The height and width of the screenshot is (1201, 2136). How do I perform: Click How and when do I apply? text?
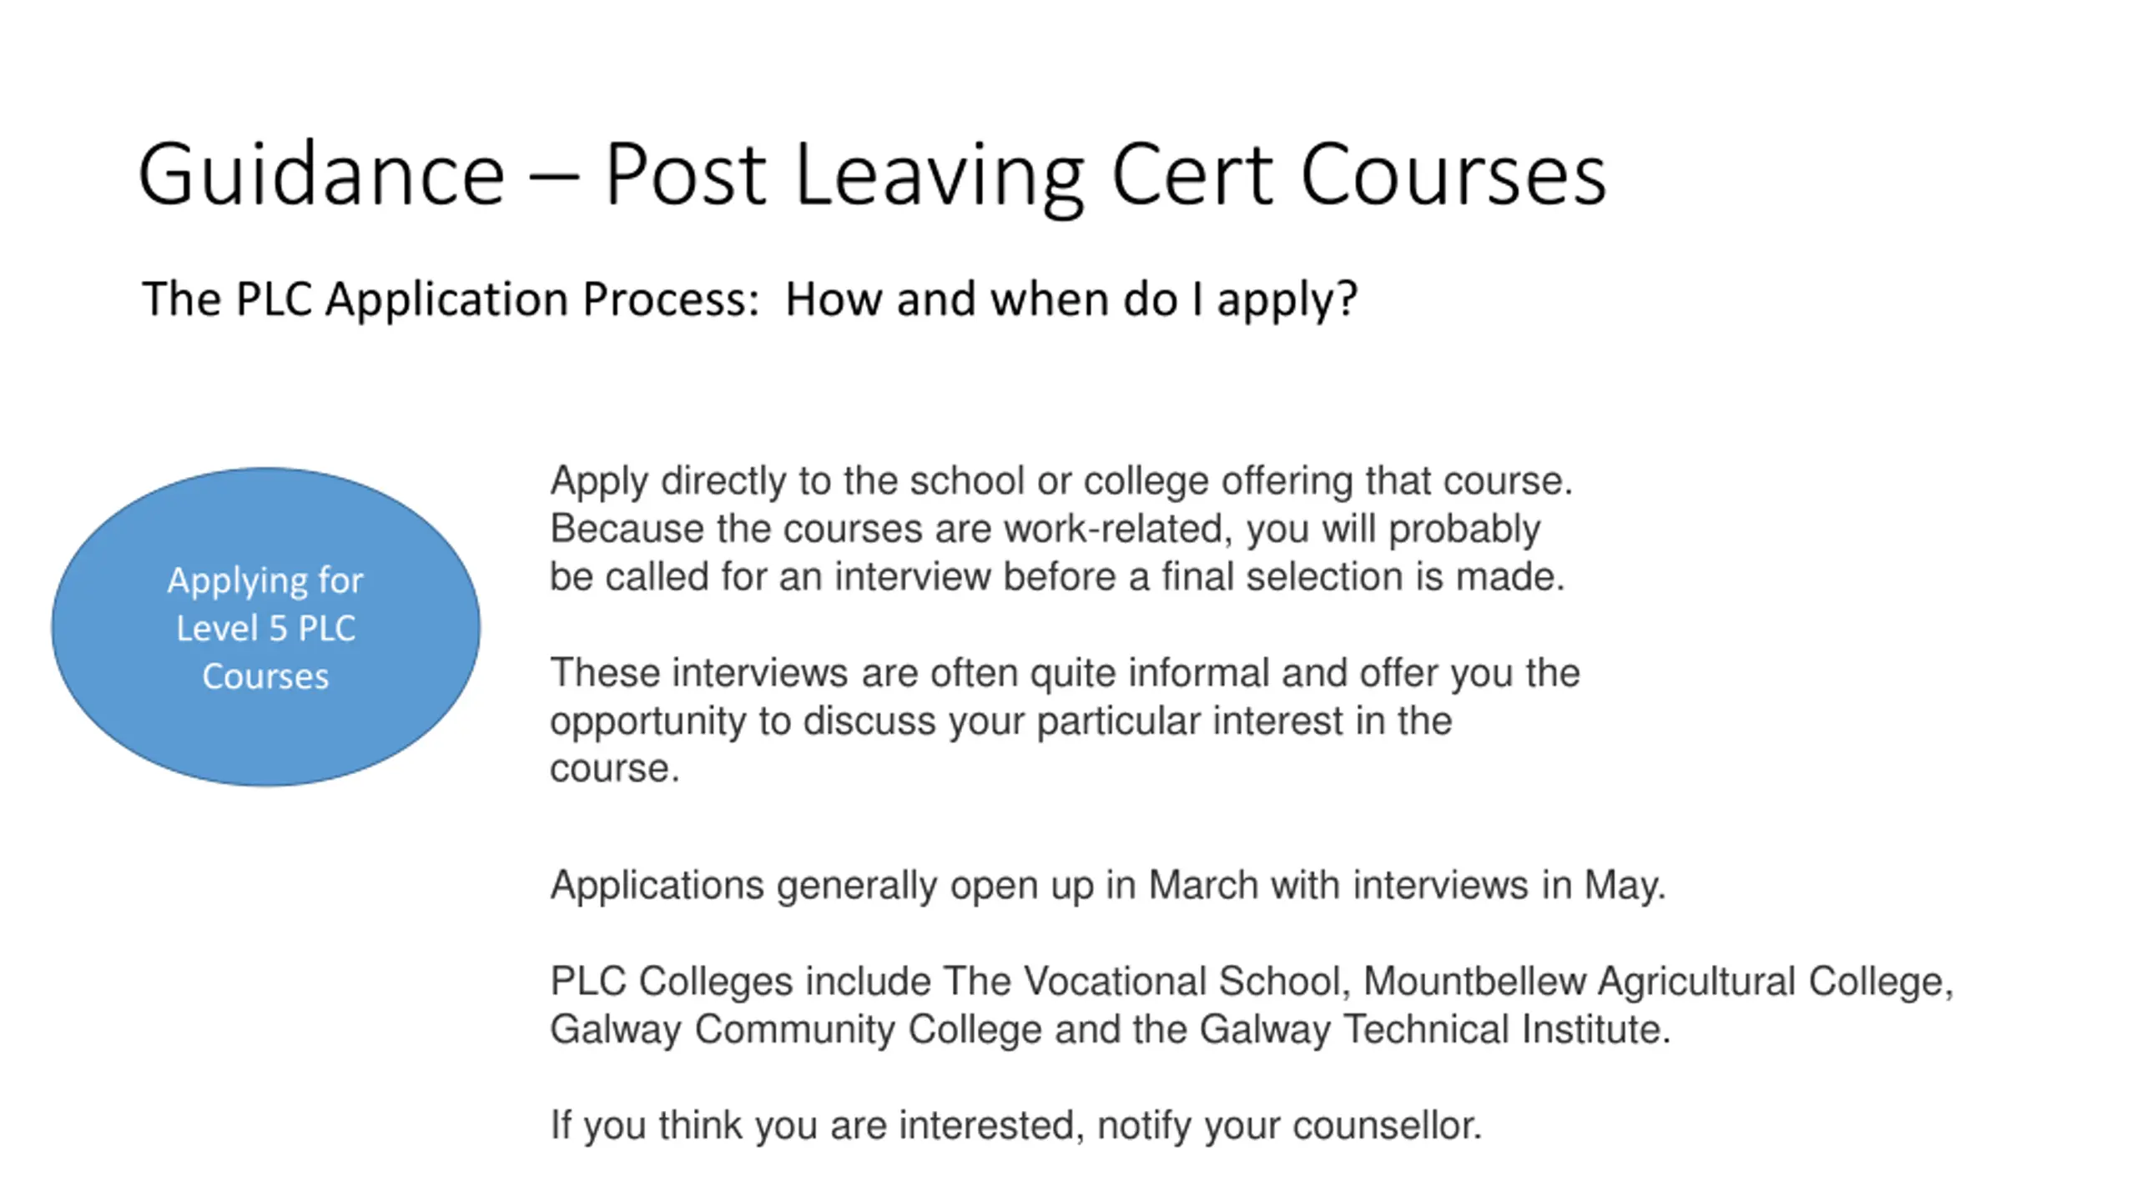tap(1071, 300)
